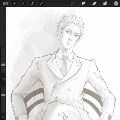This screenshot has width=120, height=120.
Task: Open the active color picker circle
Action: 116,3
